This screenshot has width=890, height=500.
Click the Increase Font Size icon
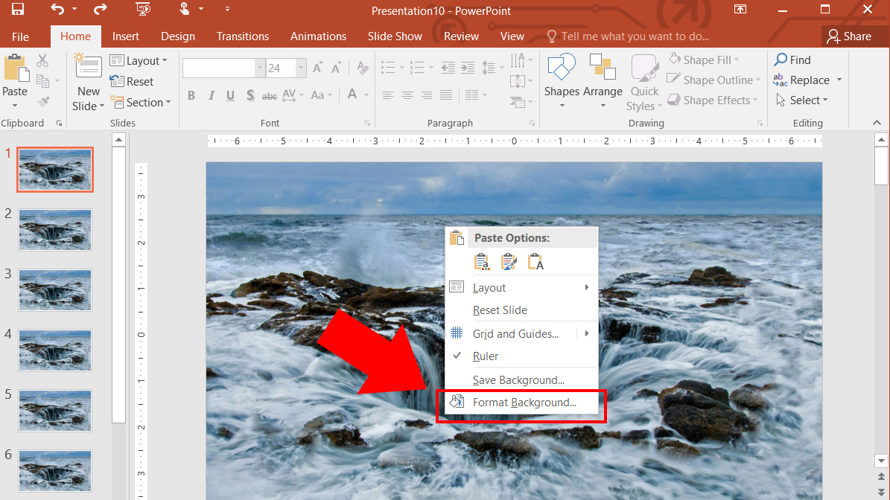coord(318,68)
